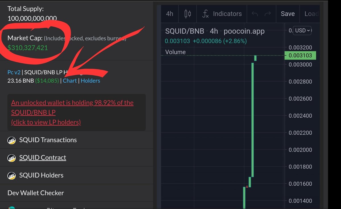Click the tallest green candlestick

(x=253, y=120)
